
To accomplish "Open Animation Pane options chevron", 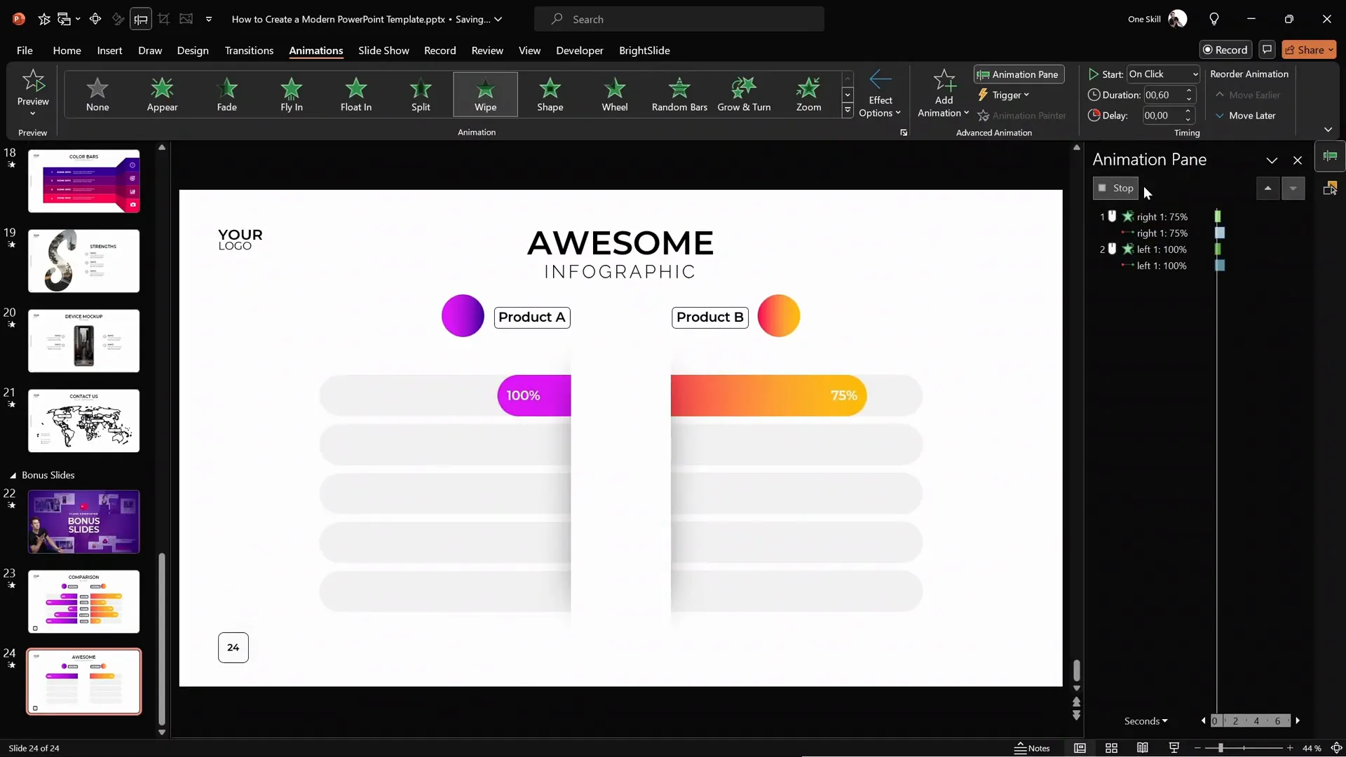I will (1272, 161).
